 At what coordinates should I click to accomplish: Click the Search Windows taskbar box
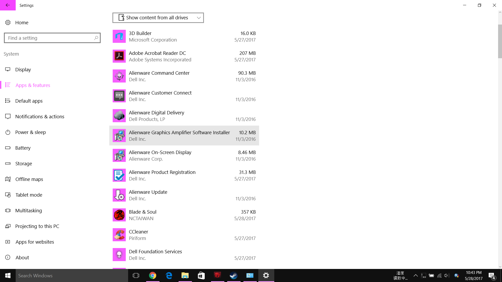coord(72,275)
